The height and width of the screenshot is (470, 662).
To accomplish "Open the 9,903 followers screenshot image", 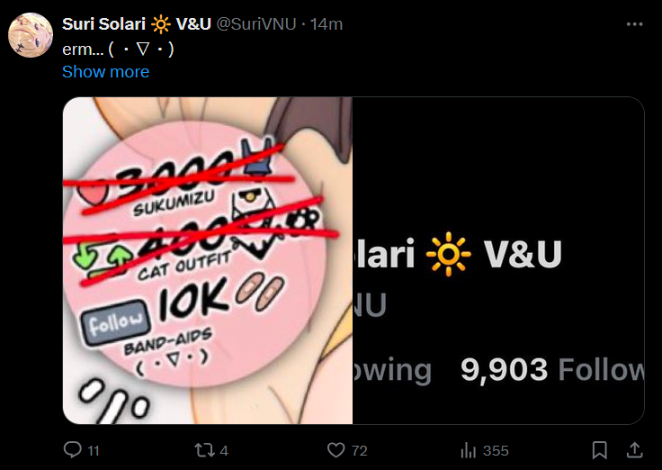I will [498, 260].
